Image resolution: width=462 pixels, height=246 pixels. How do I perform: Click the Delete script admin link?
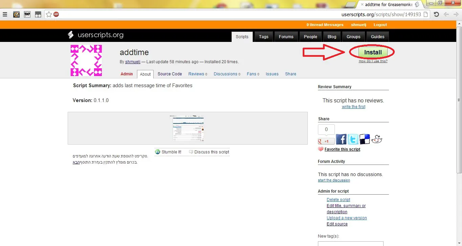(338, 200)
